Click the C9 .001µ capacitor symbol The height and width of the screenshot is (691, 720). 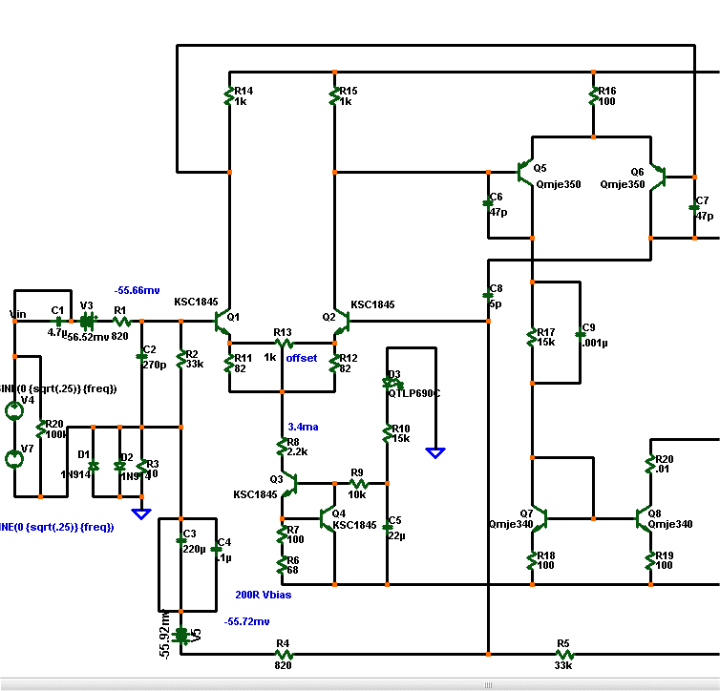580,334
